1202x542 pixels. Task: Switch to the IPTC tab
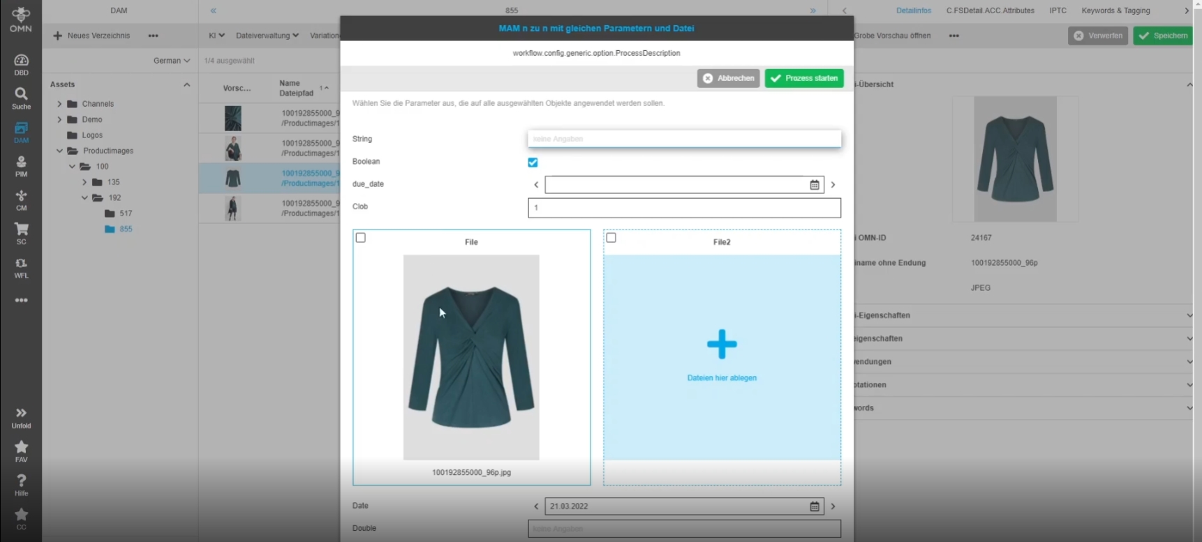pyautogui.click(x=1058, y=10)
